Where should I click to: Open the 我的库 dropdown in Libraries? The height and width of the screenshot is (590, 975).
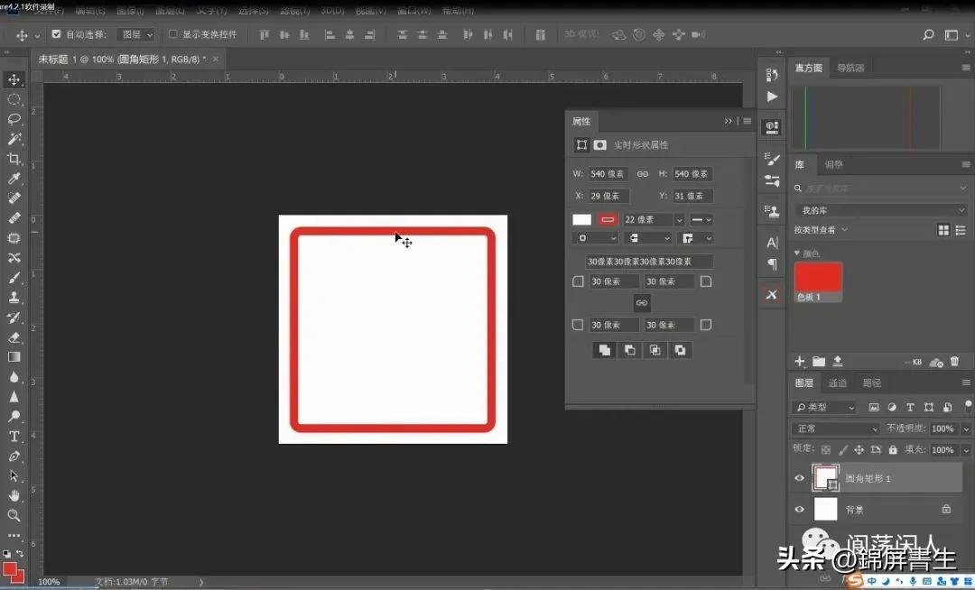point(880,209)
